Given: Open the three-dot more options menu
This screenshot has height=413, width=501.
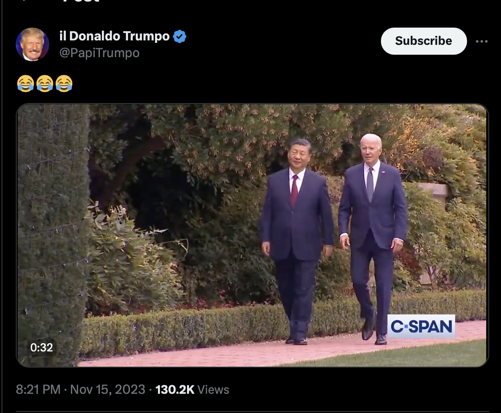Looking at the screenshot, I should (x=481, y=41).
